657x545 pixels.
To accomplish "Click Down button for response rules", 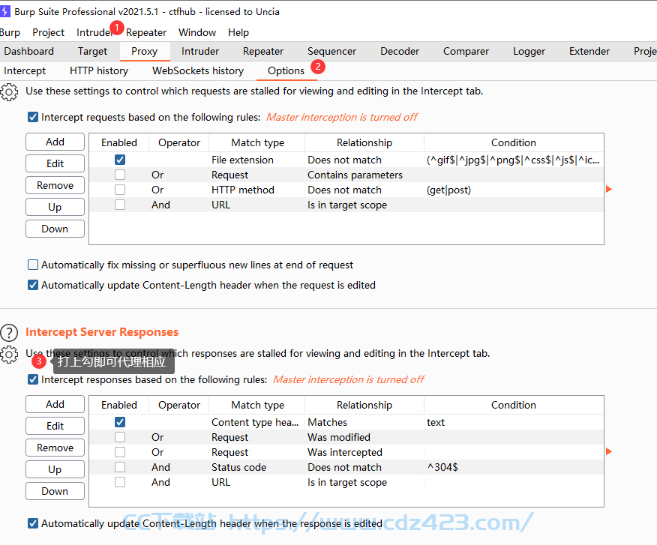I will [x=55, y=491].
